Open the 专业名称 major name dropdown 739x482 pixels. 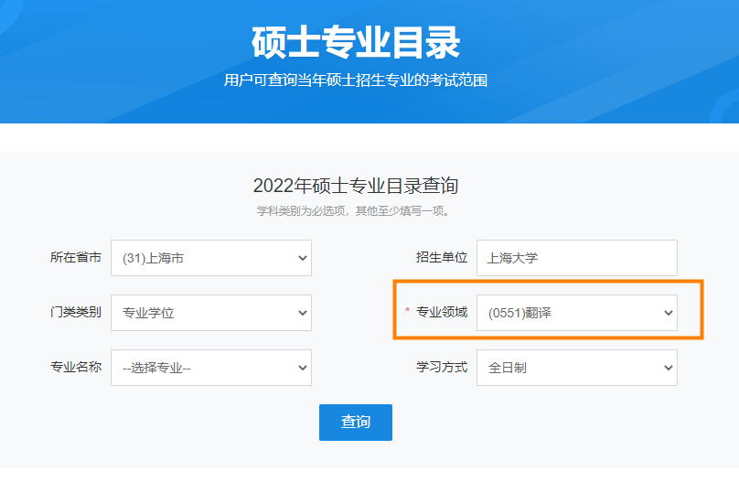[210, 368]
